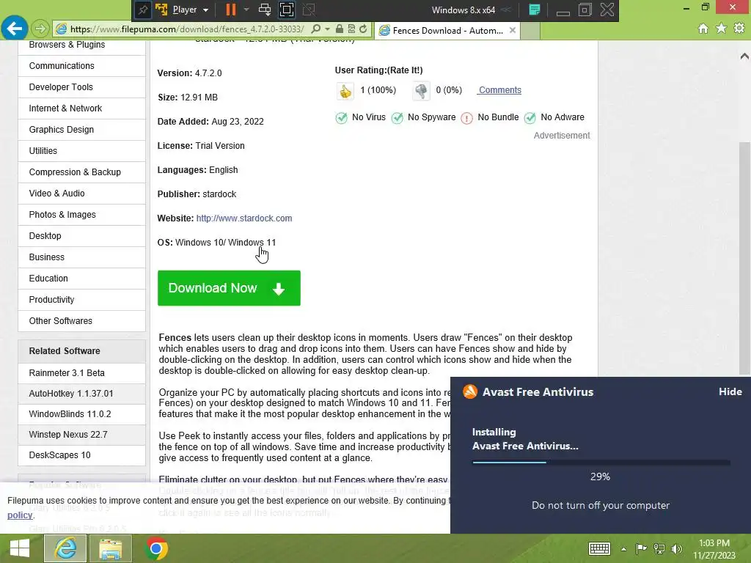Open the Video & Audio category
751x563 pixels.
pyautogui.click(x=81, y=194)
